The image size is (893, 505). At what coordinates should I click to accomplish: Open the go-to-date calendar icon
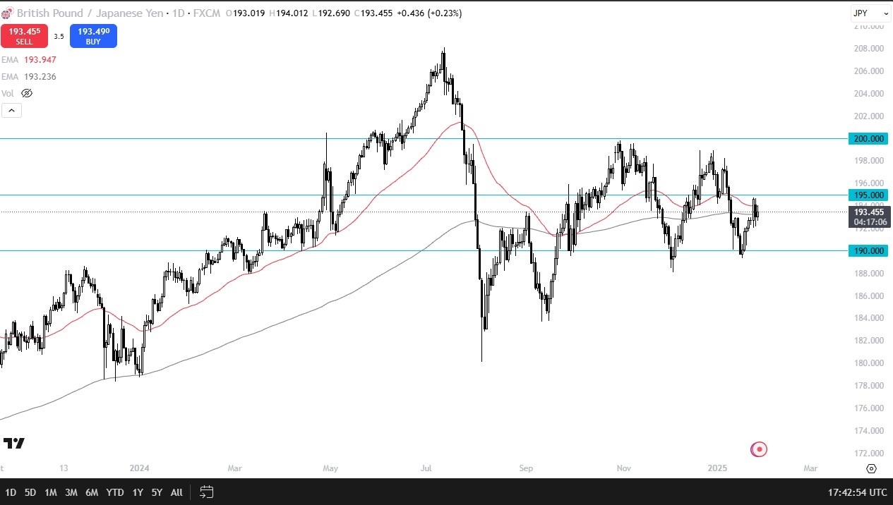point(205,492)
